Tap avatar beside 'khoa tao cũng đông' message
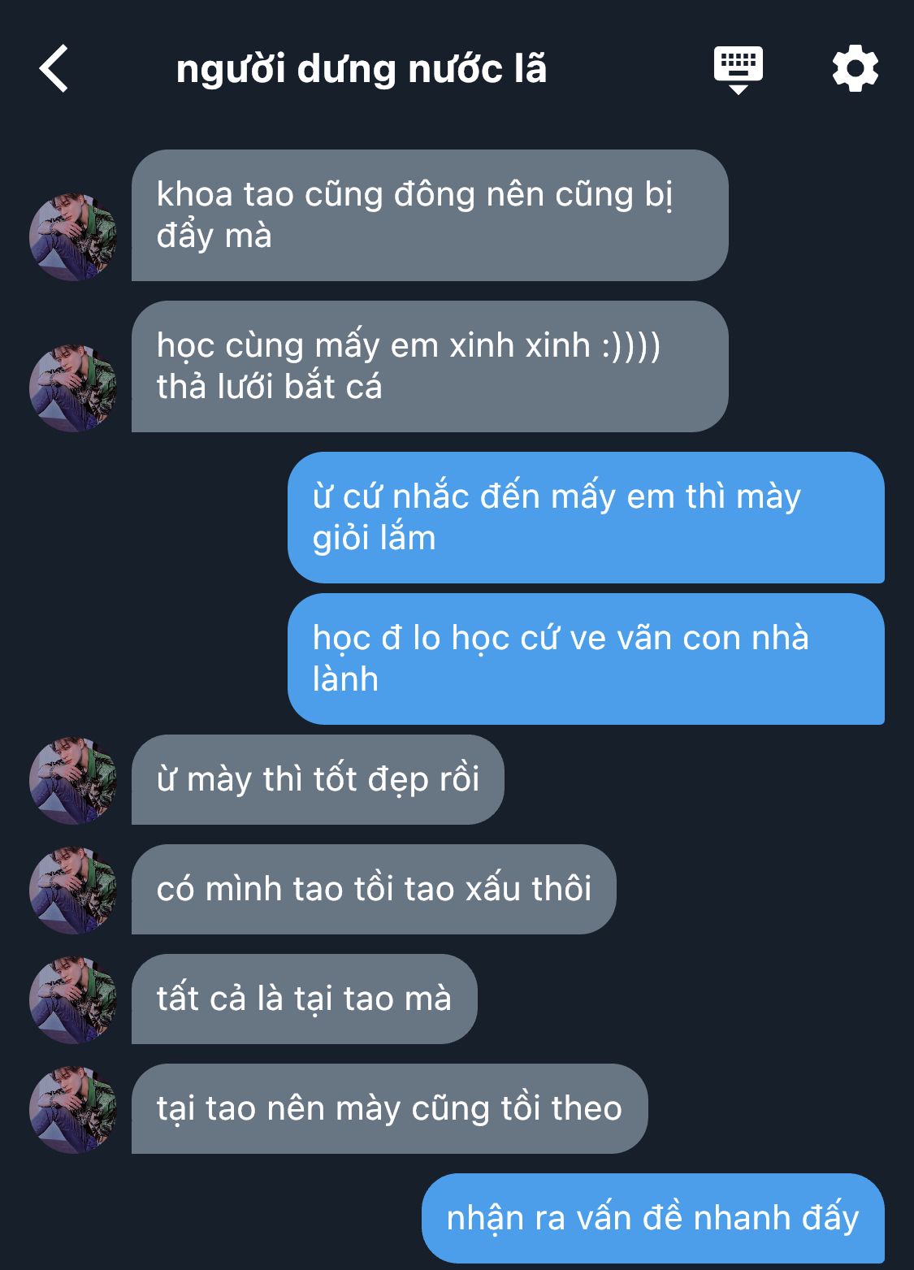This screenshot has width=914, height=1270. click(73, 237)
